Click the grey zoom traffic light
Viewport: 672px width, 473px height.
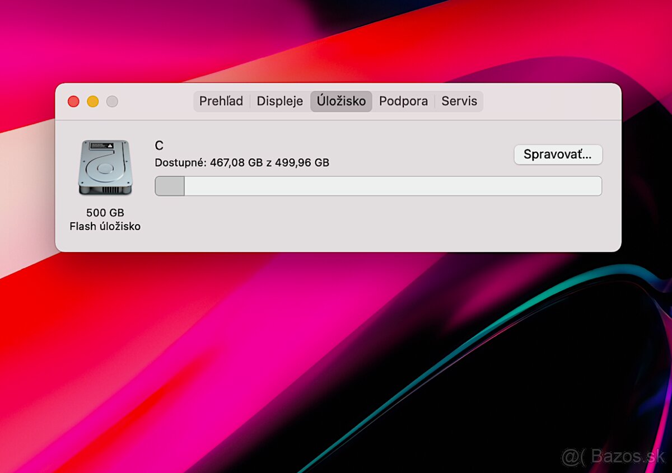click(x=112, y=101)
